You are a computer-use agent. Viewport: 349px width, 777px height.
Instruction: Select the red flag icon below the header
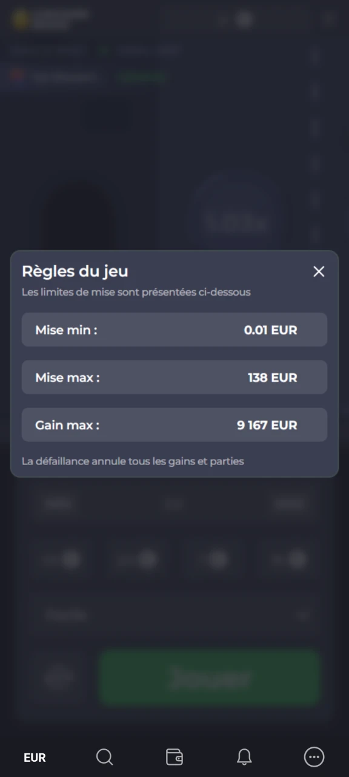point(17,76)
